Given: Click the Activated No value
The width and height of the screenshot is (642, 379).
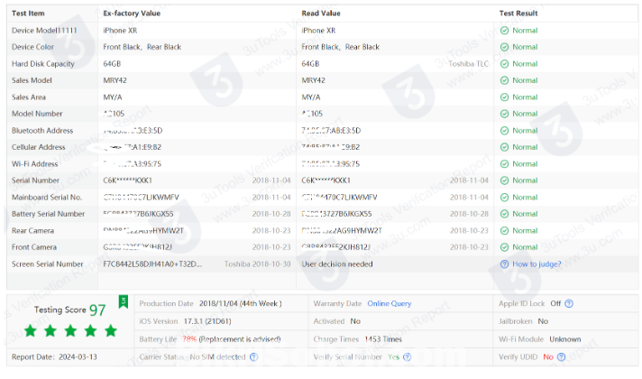Looking at the screenshot, I should 355,321.
